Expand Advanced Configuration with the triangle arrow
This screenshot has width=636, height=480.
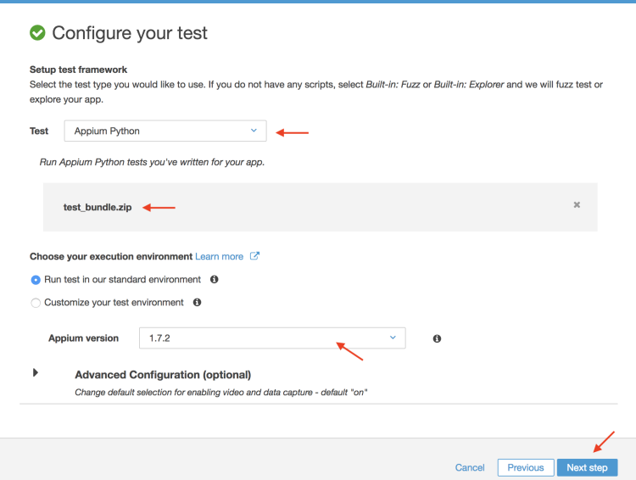coord(36,372)
